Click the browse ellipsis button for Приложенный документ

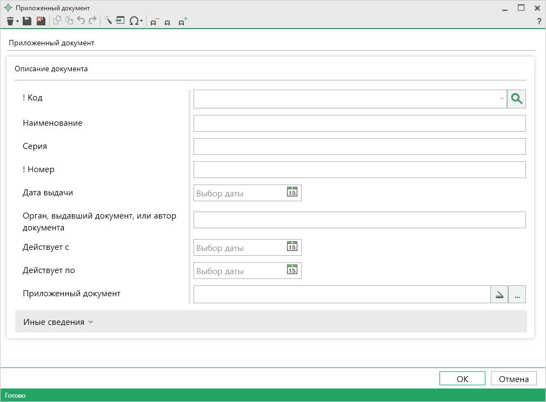point(517,295)
